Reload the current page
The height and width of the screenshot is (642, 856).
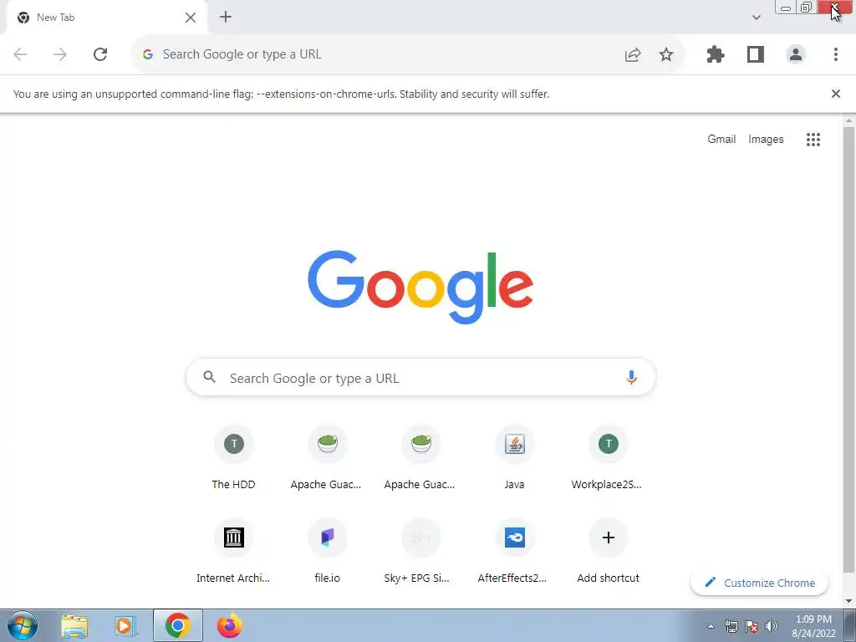click(x=100, y=54)
